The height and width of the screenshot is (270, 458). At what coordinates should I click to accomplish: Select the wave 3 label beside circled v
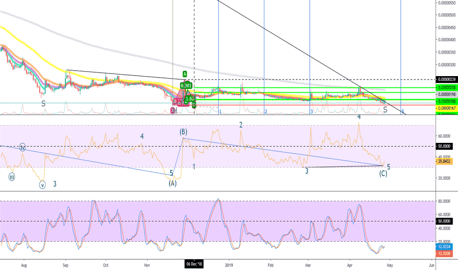(x=55, y=184)
